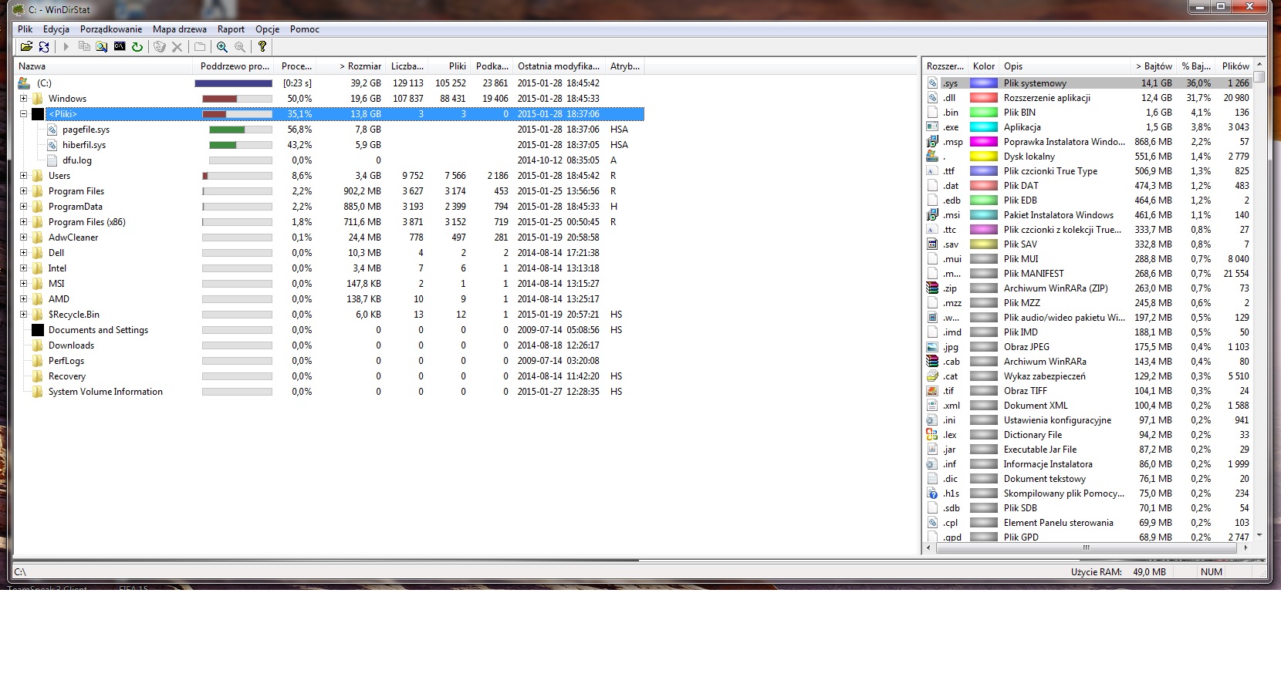Click the open folder toolbar icon
Viewport: 1281px width, 694px height.
(x=26, y=47)
